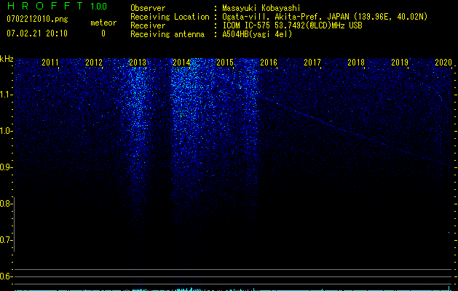Image resolution: width=458 pixels, height=291 pixels.
Task: Select the 0.8 kHz axis label
Action: 6,204
